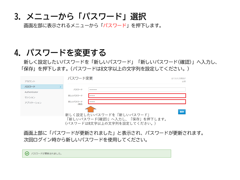Click the red パスワード word in step 3
240x180 pixels.
[115, 25]
